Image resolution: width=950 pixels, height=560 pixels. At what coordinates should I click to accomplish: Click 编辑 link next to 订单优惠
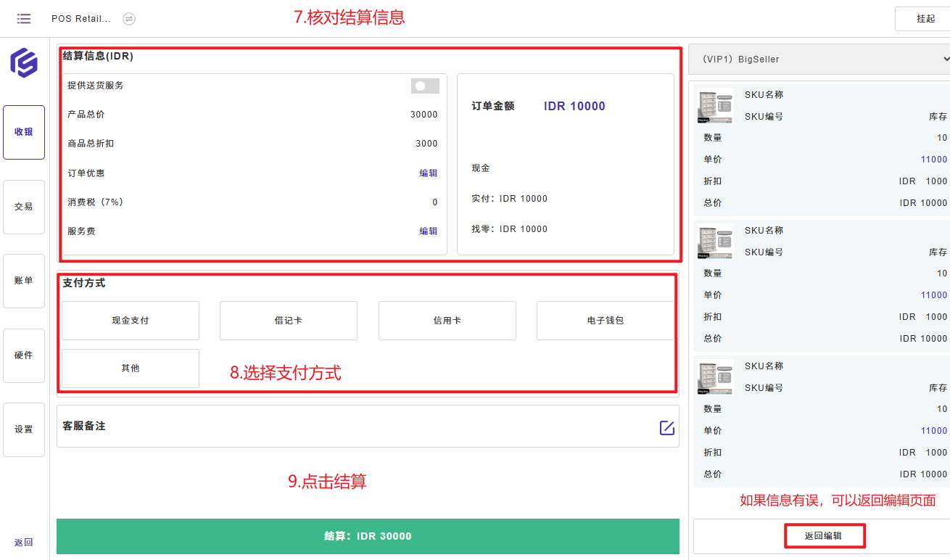tap(428, 173)
